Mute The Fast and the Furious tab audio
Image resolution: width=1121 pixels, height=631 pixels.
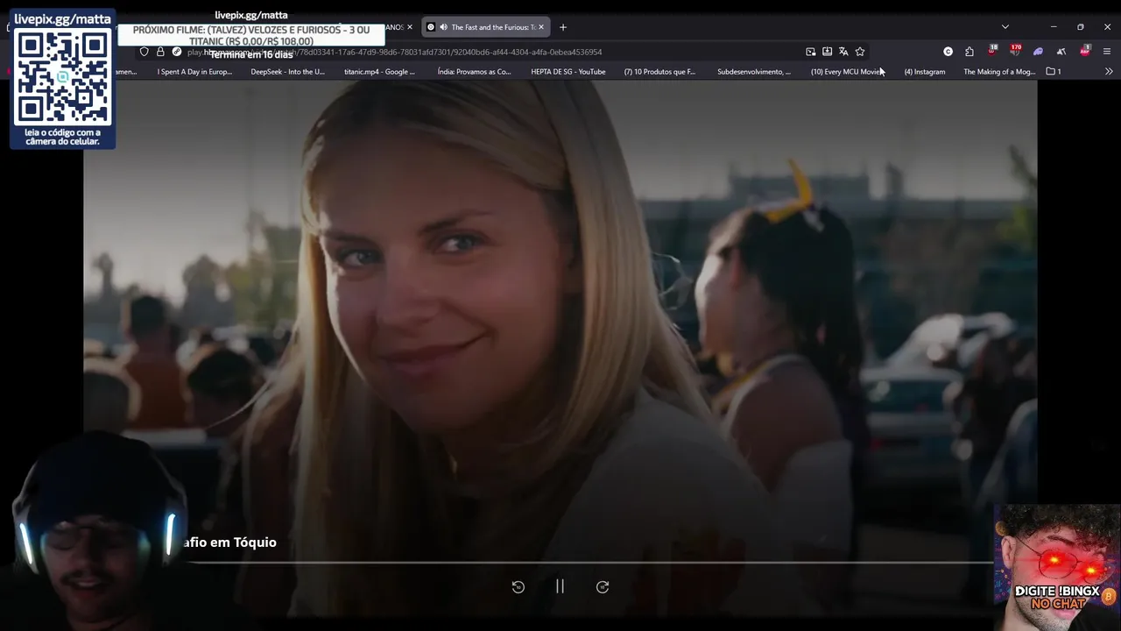tap(443, 27)
